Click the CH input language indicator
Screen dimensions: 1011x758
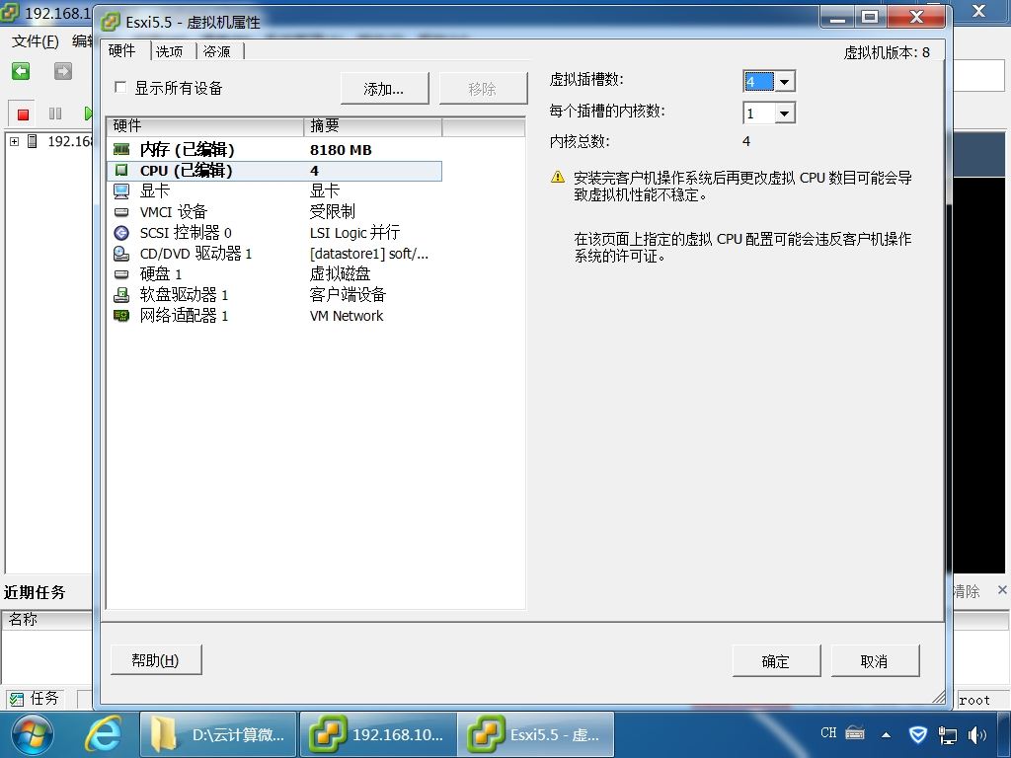[828, 733]
